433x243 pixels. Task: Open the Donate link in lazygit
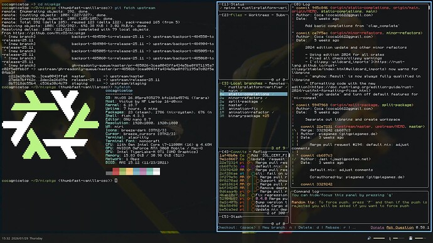tap(377, 227)
